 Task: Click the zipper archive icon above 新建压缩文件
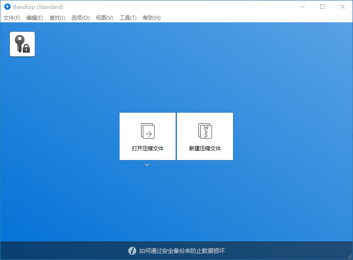pyautogui.click(x=205, y=130)
